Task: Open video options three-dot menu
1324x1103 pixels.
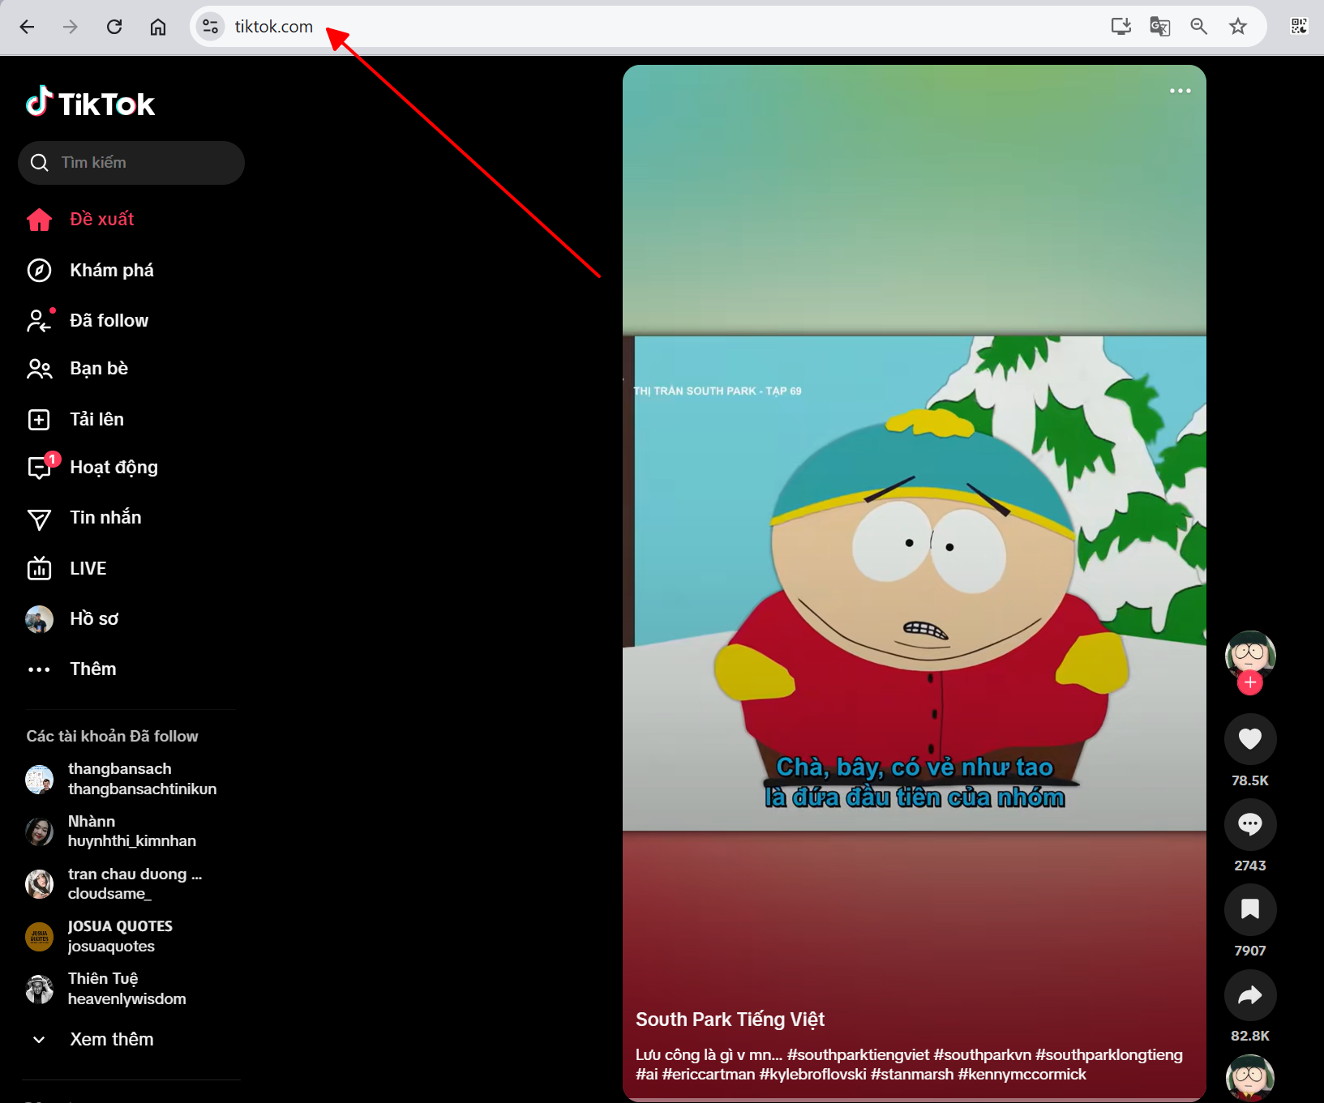Action: (1180, 91)
